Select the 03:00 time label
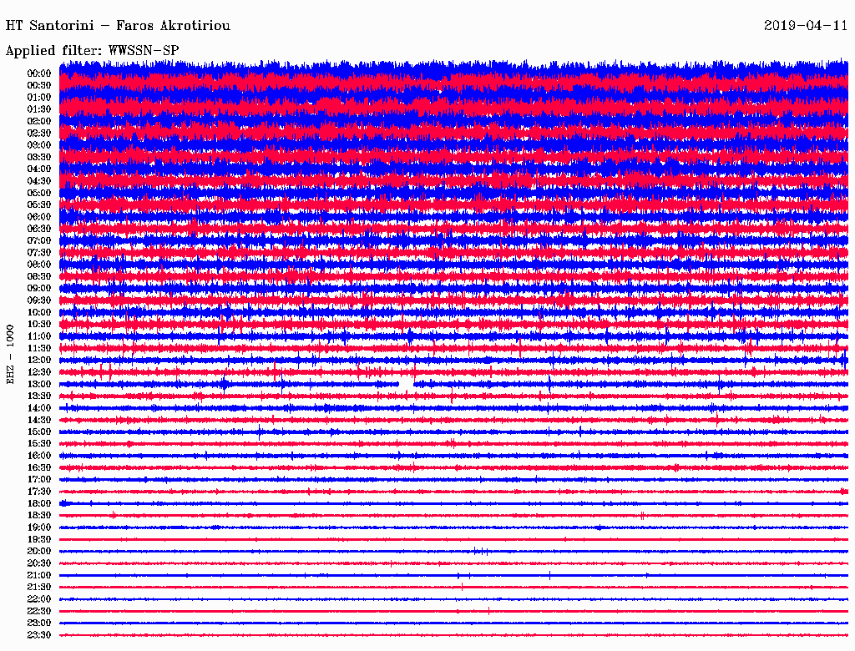This screenshot has height=651, width=855. click(x=39, y=145)
